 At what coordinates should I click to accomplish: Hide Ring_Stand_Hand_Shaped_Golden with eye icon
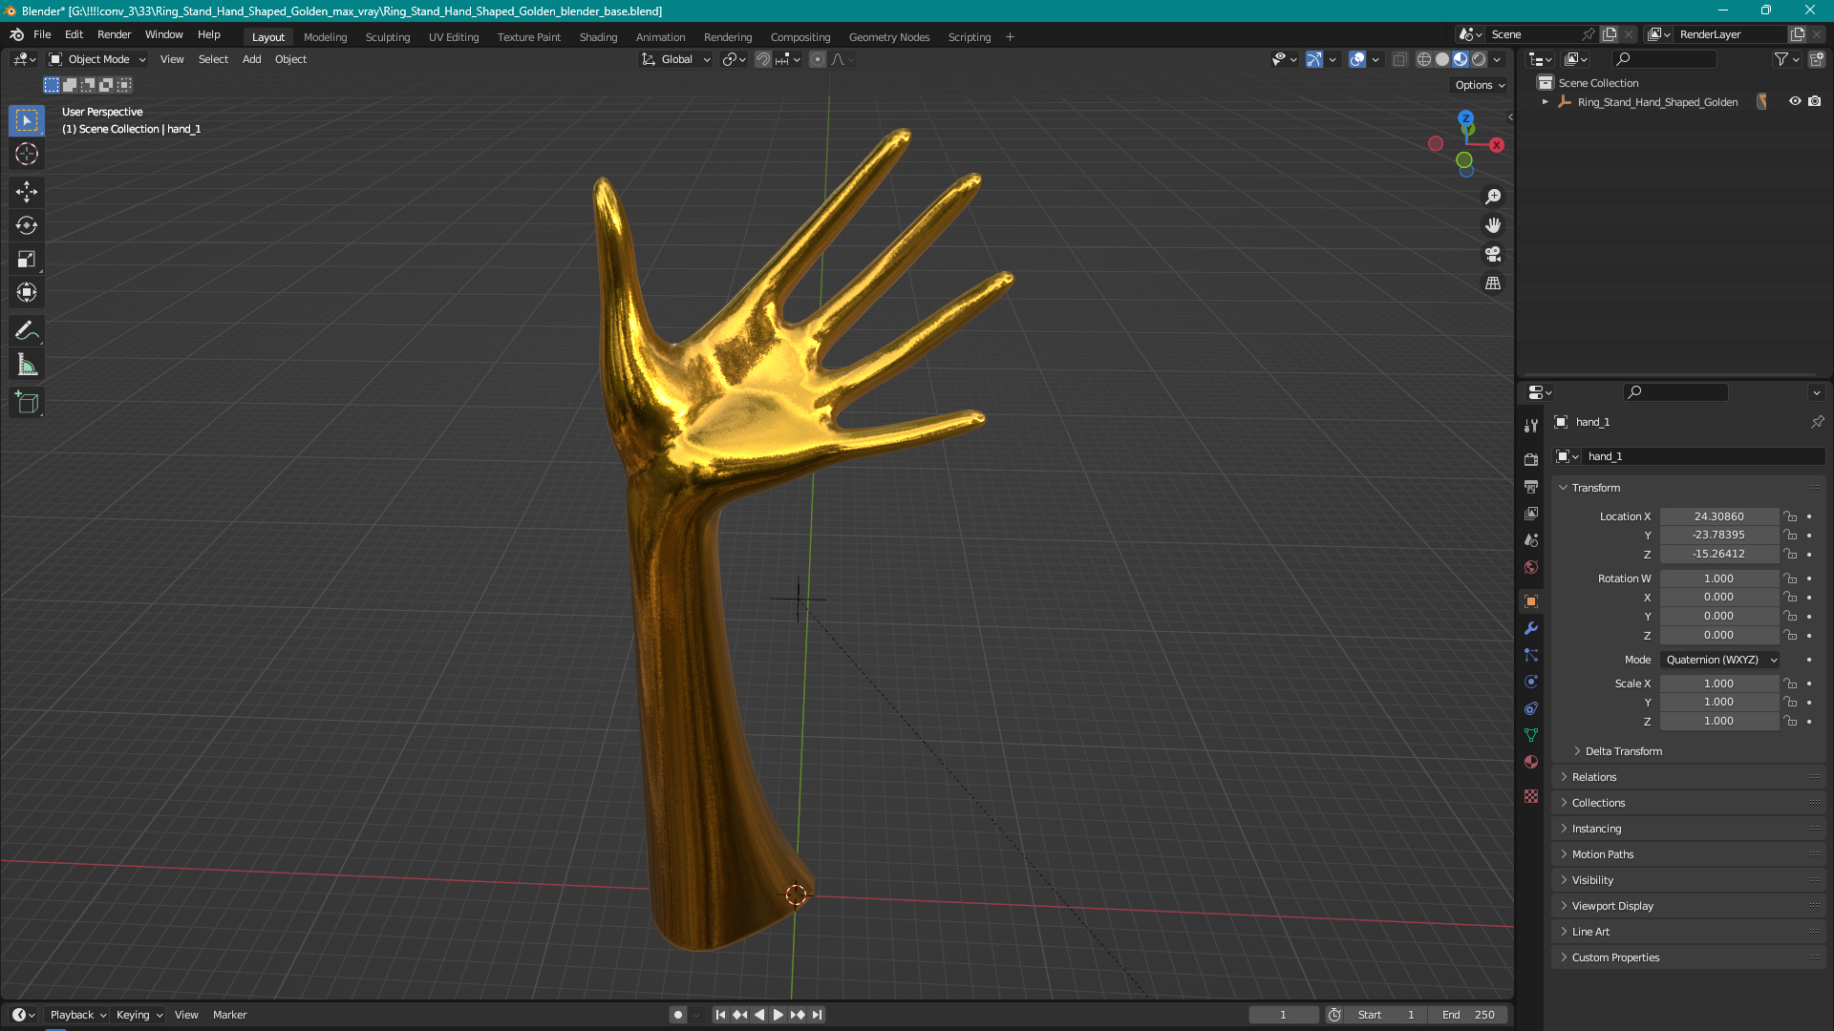pyautogui.click(x=1795, y=101)
